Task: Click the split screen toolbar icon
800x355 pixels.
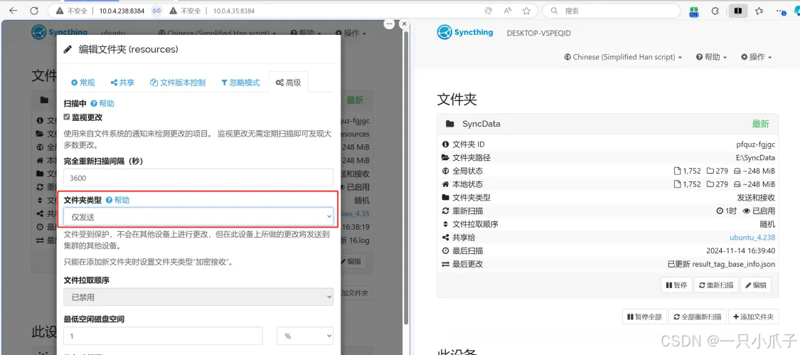Action: [x=737, y=11]
